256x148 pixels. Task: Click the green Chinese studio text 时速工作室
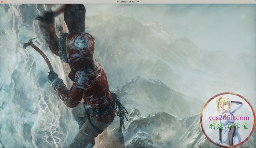(228, 126)
